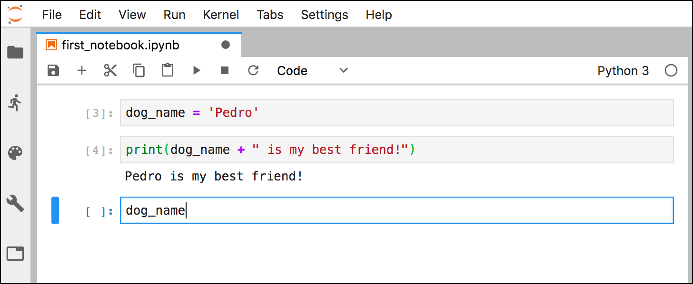Switch to the first_notebook.ipynb tab
This screenshot has height=284, width=693.
(120, 45)
